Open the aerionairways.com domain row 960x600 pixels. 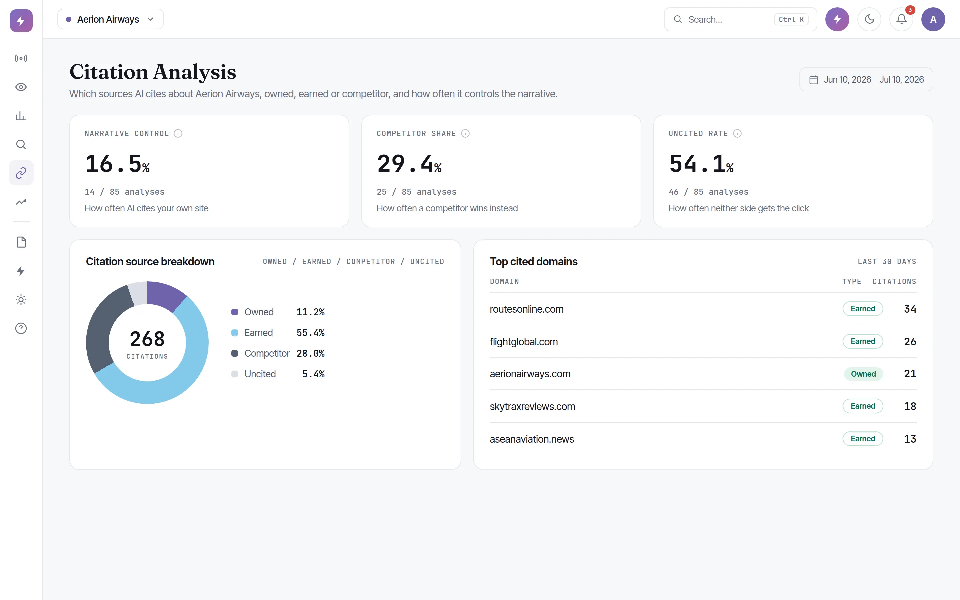coord(703,374)
